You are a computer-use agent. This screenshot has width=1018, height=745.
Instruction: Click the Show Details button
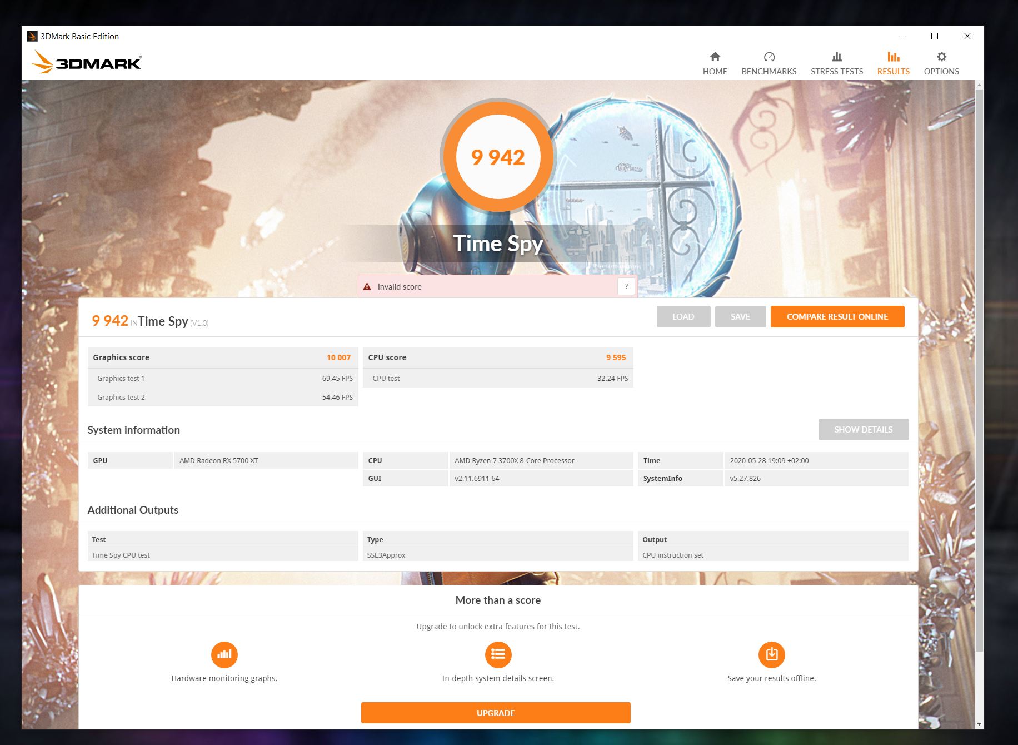point(863,429)
